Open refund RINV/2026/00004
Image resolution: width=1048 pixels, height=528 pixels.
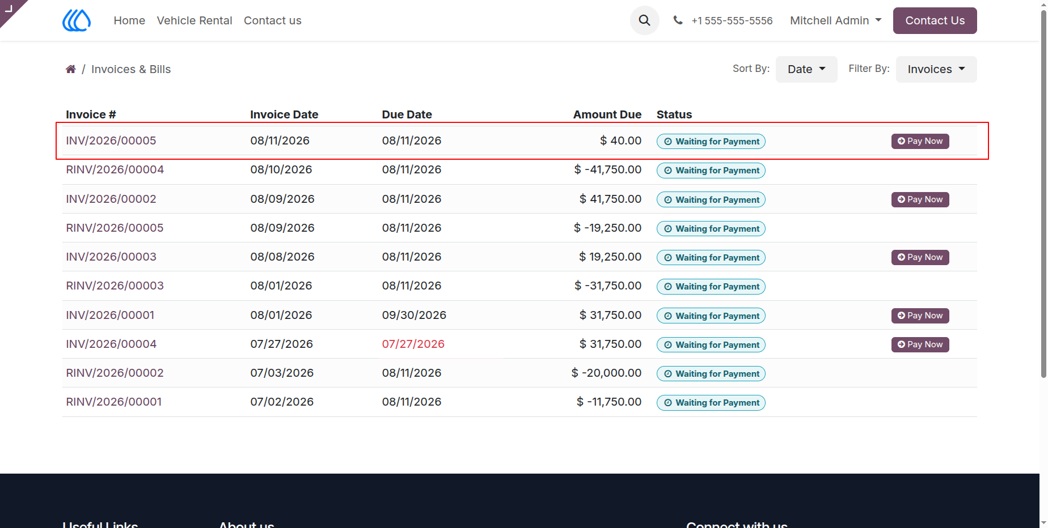point(115,169)
